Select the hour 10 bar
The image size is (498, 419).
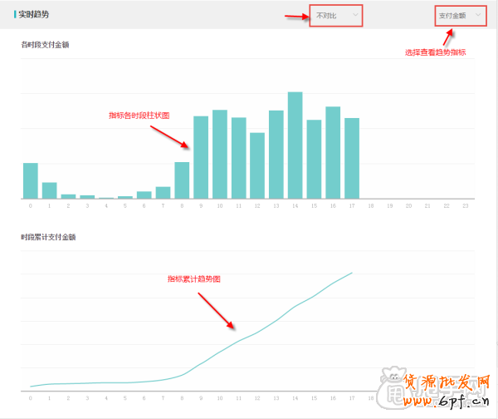coord(220,154)
